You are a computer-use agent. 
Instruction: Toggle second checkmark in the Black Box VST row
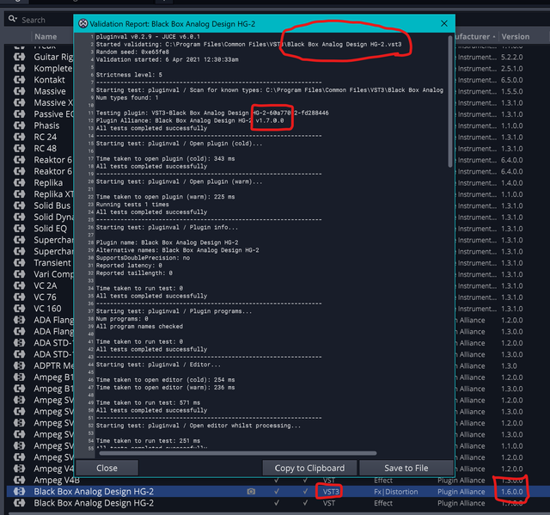305,503
